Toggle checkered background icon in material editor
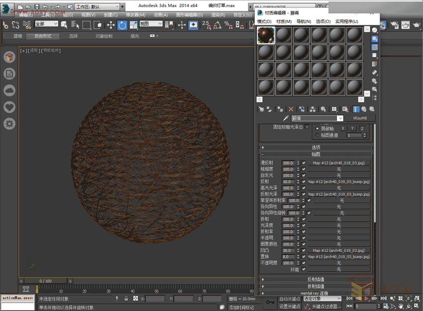This screenshot has height=311, width=423. point(375,47)
